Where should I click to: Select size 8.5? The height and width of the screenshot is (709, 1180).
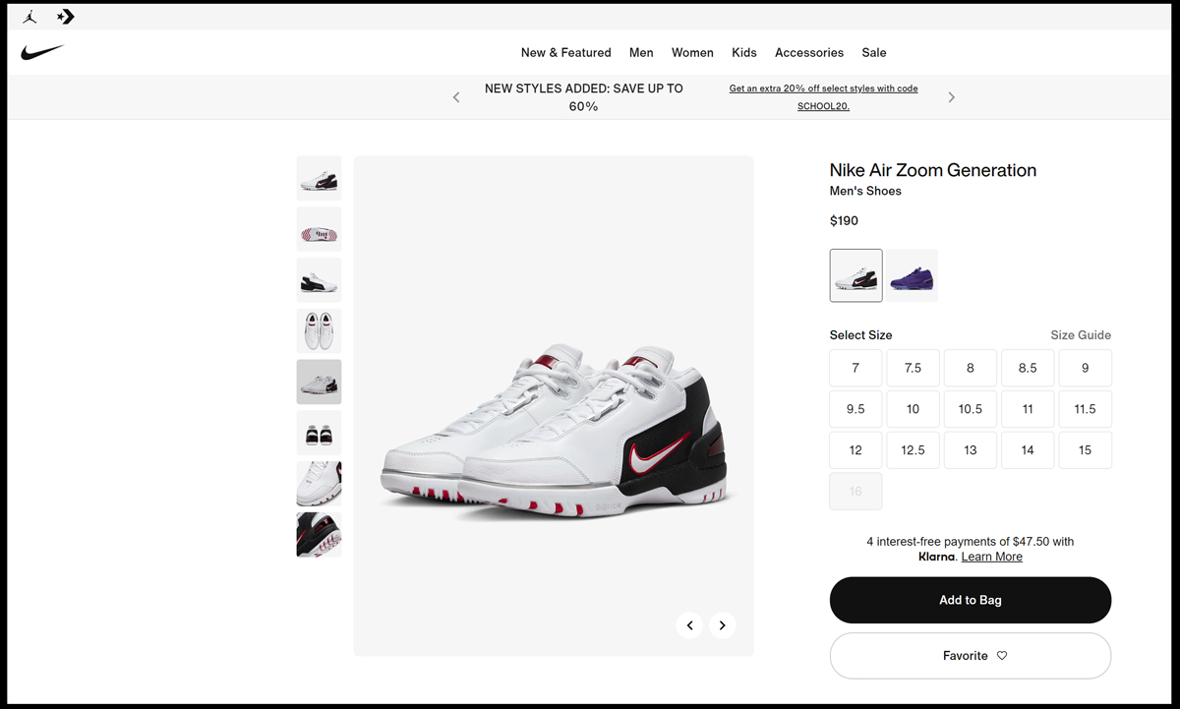[x=1028, y=368]
